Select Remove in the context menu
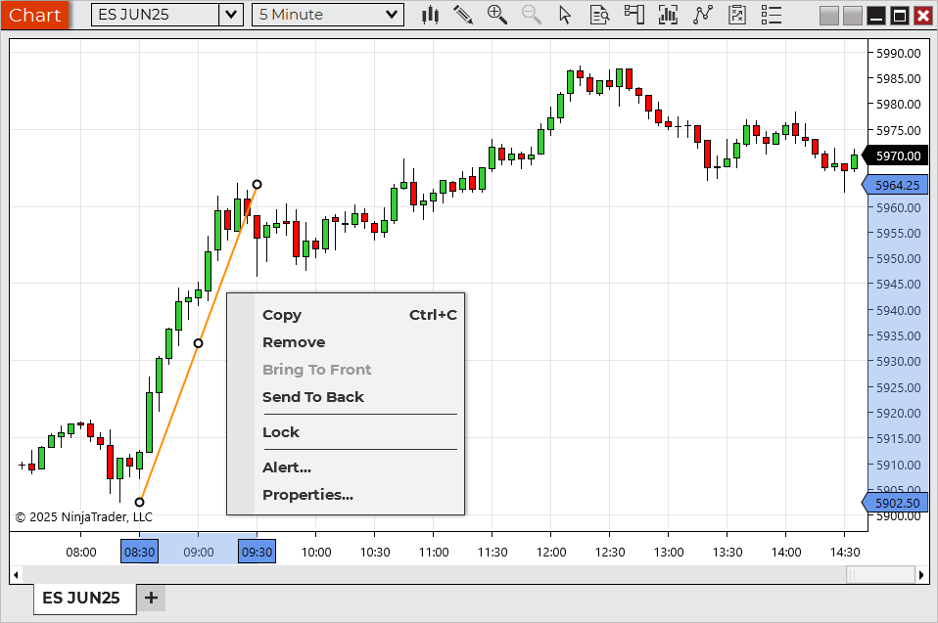The image size is (938, 623). (x=294, y=342)
